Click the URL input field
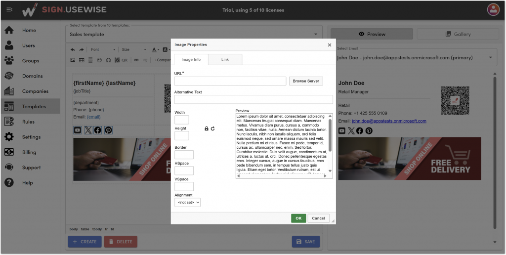 point(230,81)
